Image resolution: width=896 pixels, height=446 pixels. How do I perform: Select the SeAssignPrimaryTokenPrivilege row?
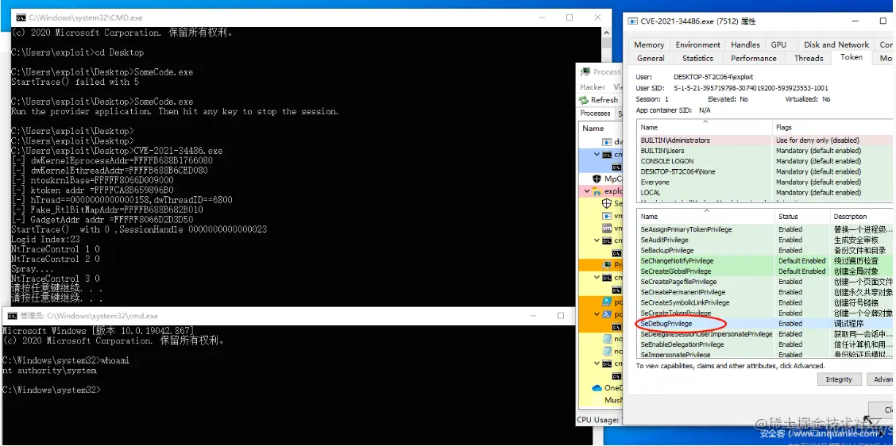(765, 229)
